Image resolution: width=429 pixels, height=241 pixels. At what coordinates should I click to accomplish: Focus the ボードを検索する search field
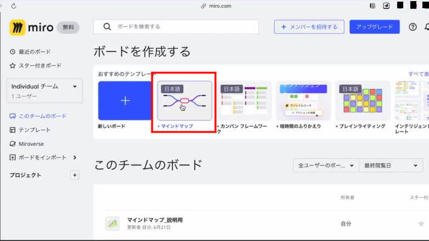176,26
